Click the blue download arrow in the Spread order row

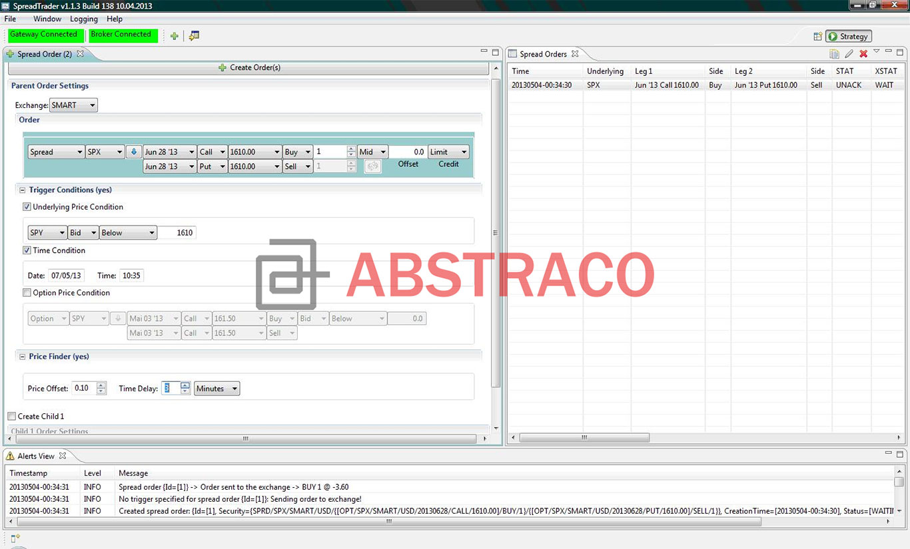(x=133, y=152)
